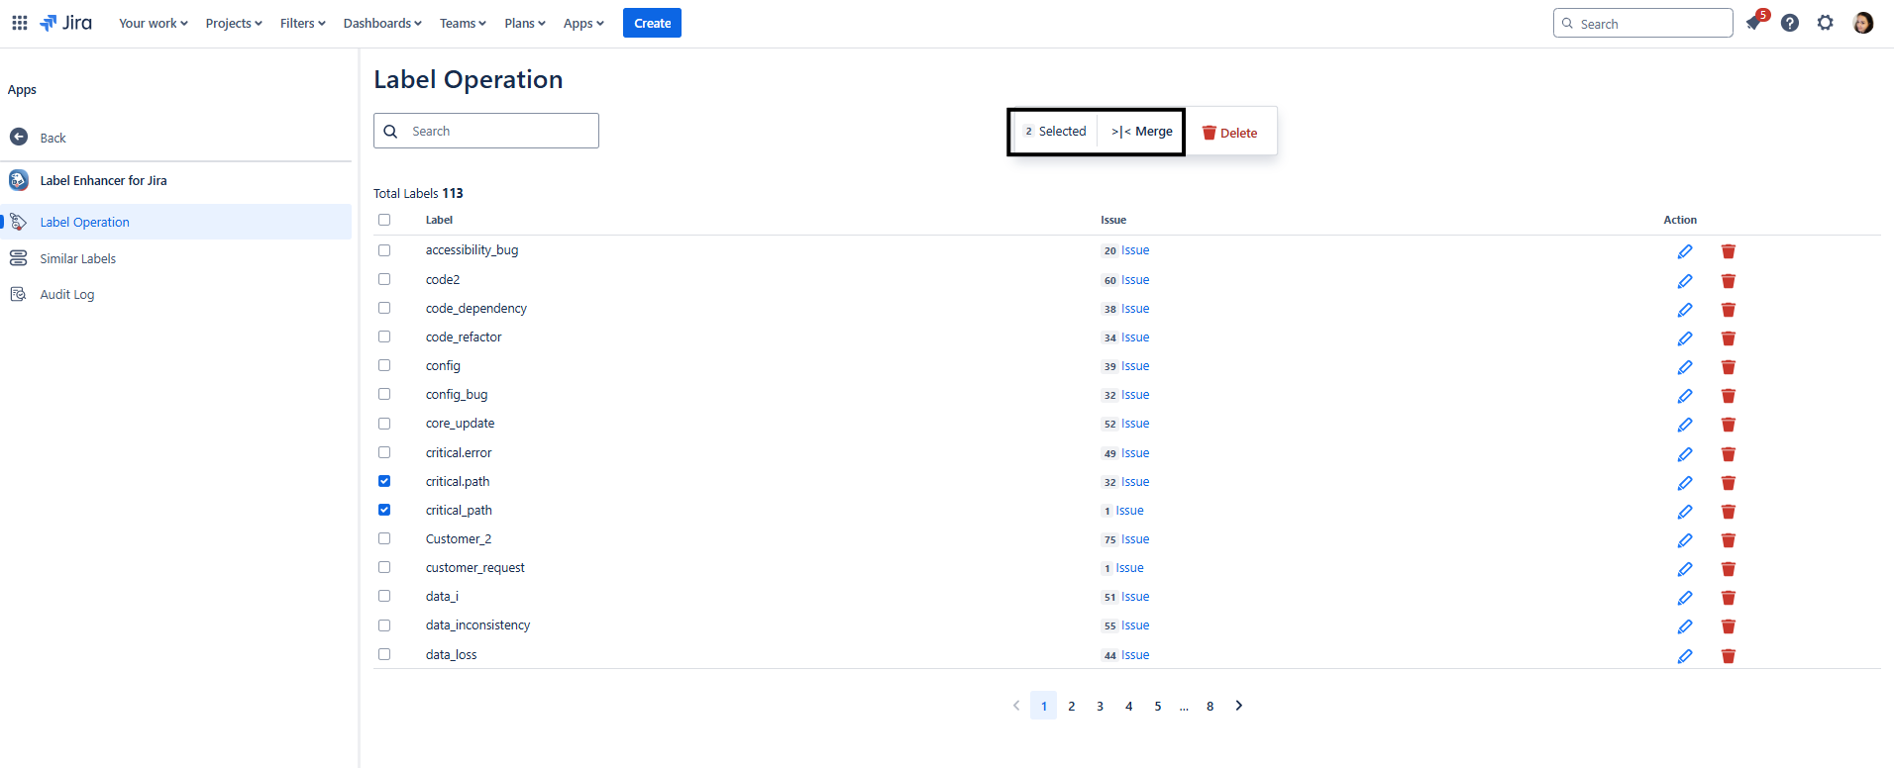This screenshot has width=1894, height=768.
Task: Click the '2 Selected' indicator
Action: [1056, 132]
